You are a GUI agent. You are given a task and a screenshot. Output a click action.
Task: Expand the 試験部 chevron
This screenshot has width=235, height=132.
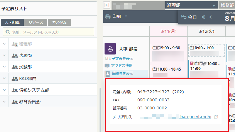5,67
